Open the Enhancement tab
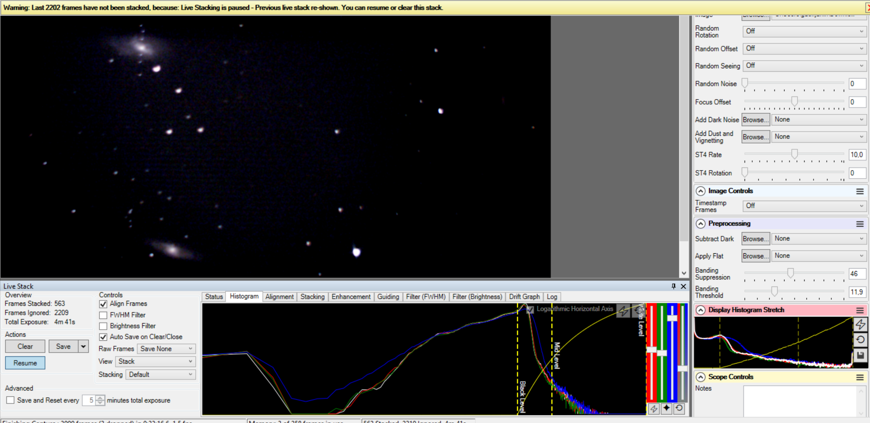The width and height of the screenshot is (870, 423). [351, 297]
